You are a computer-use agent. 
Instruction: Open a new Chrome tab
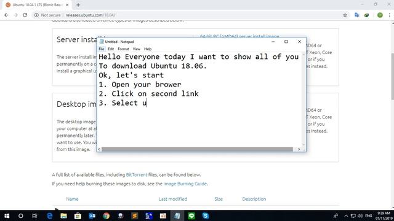coord(78,5)
